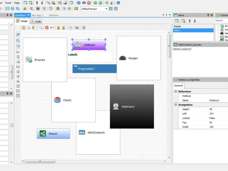
Task: Click the Search field in Controls panel
Action: (221, 21)
